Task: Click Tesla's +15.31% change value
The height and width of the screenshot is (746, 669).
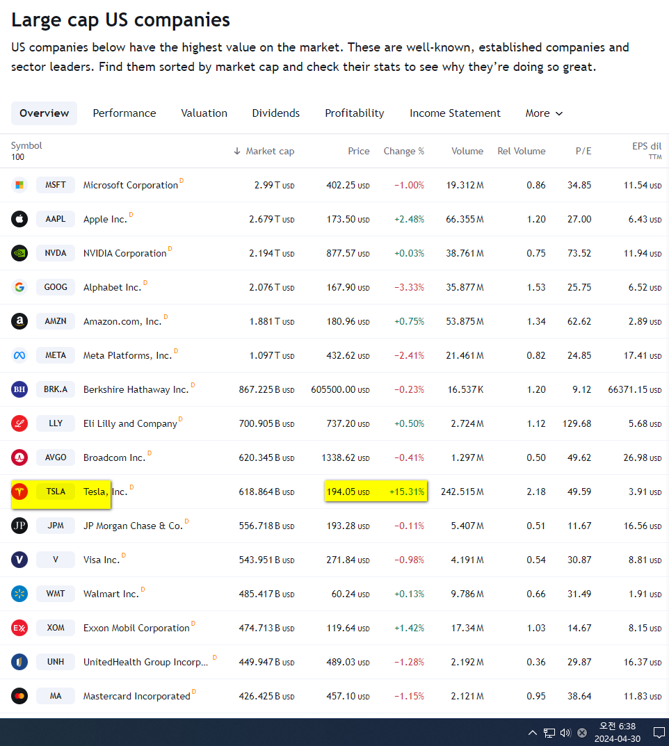Action: (x=407, y=492)
